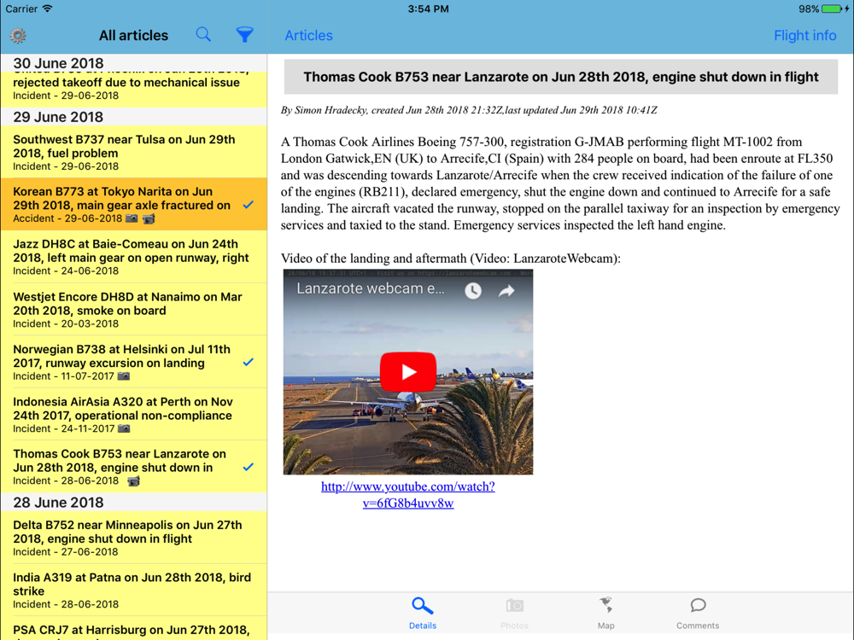This screenshot has height=640, width=854.
Task: Switch to the Map tab
Action: pyautogui.click(x=605, y=614)
